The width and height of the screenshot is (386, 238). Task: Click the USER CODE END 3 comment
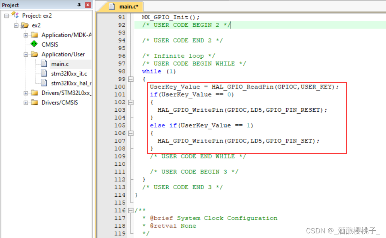(x=183, y=187)
